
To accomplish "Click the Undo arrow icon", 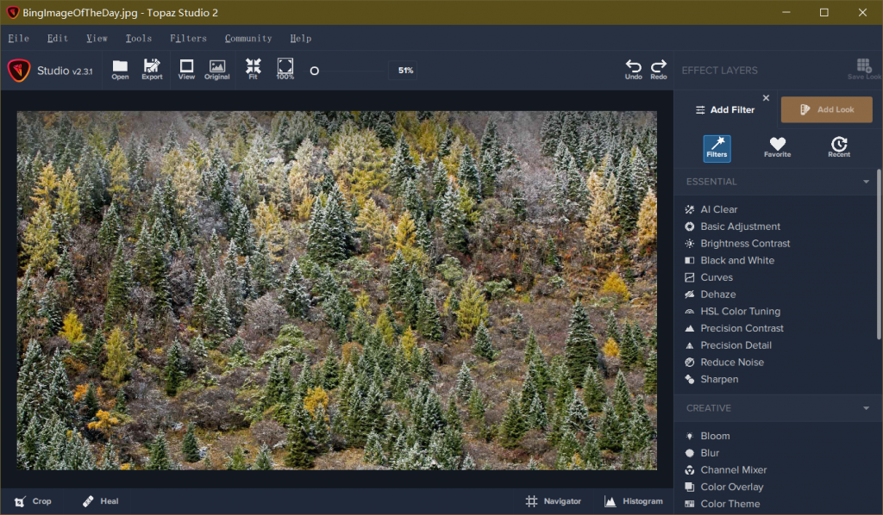I will point(633,69).
